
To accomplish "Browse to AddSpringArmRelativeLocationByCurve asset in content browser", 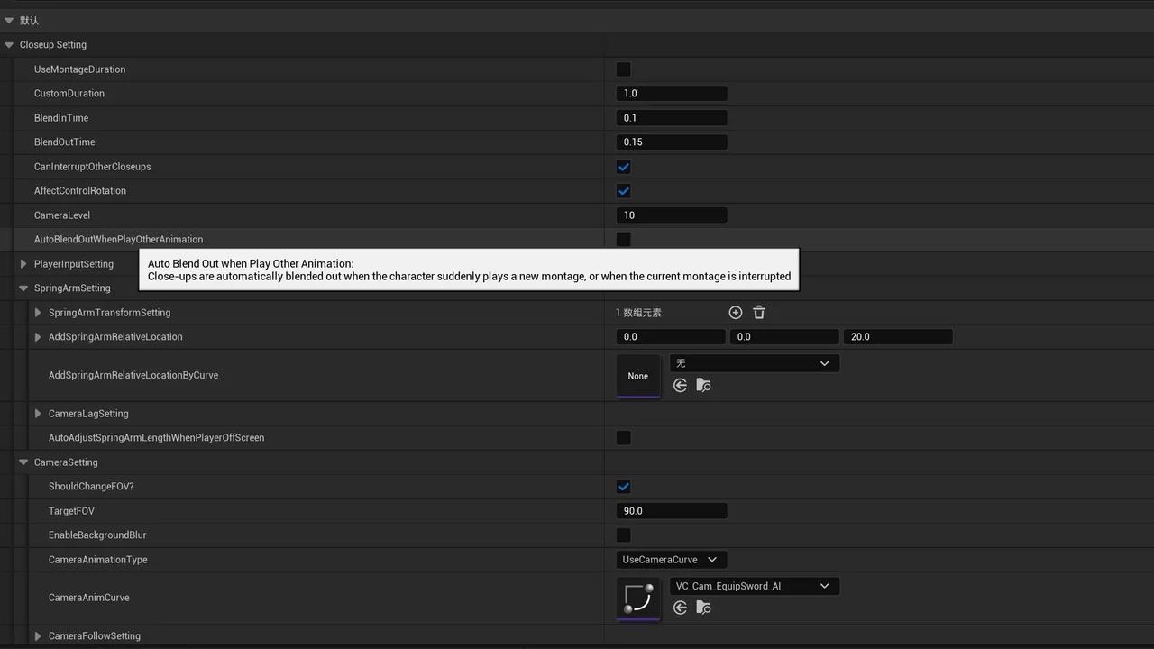I will coord(704,386).
